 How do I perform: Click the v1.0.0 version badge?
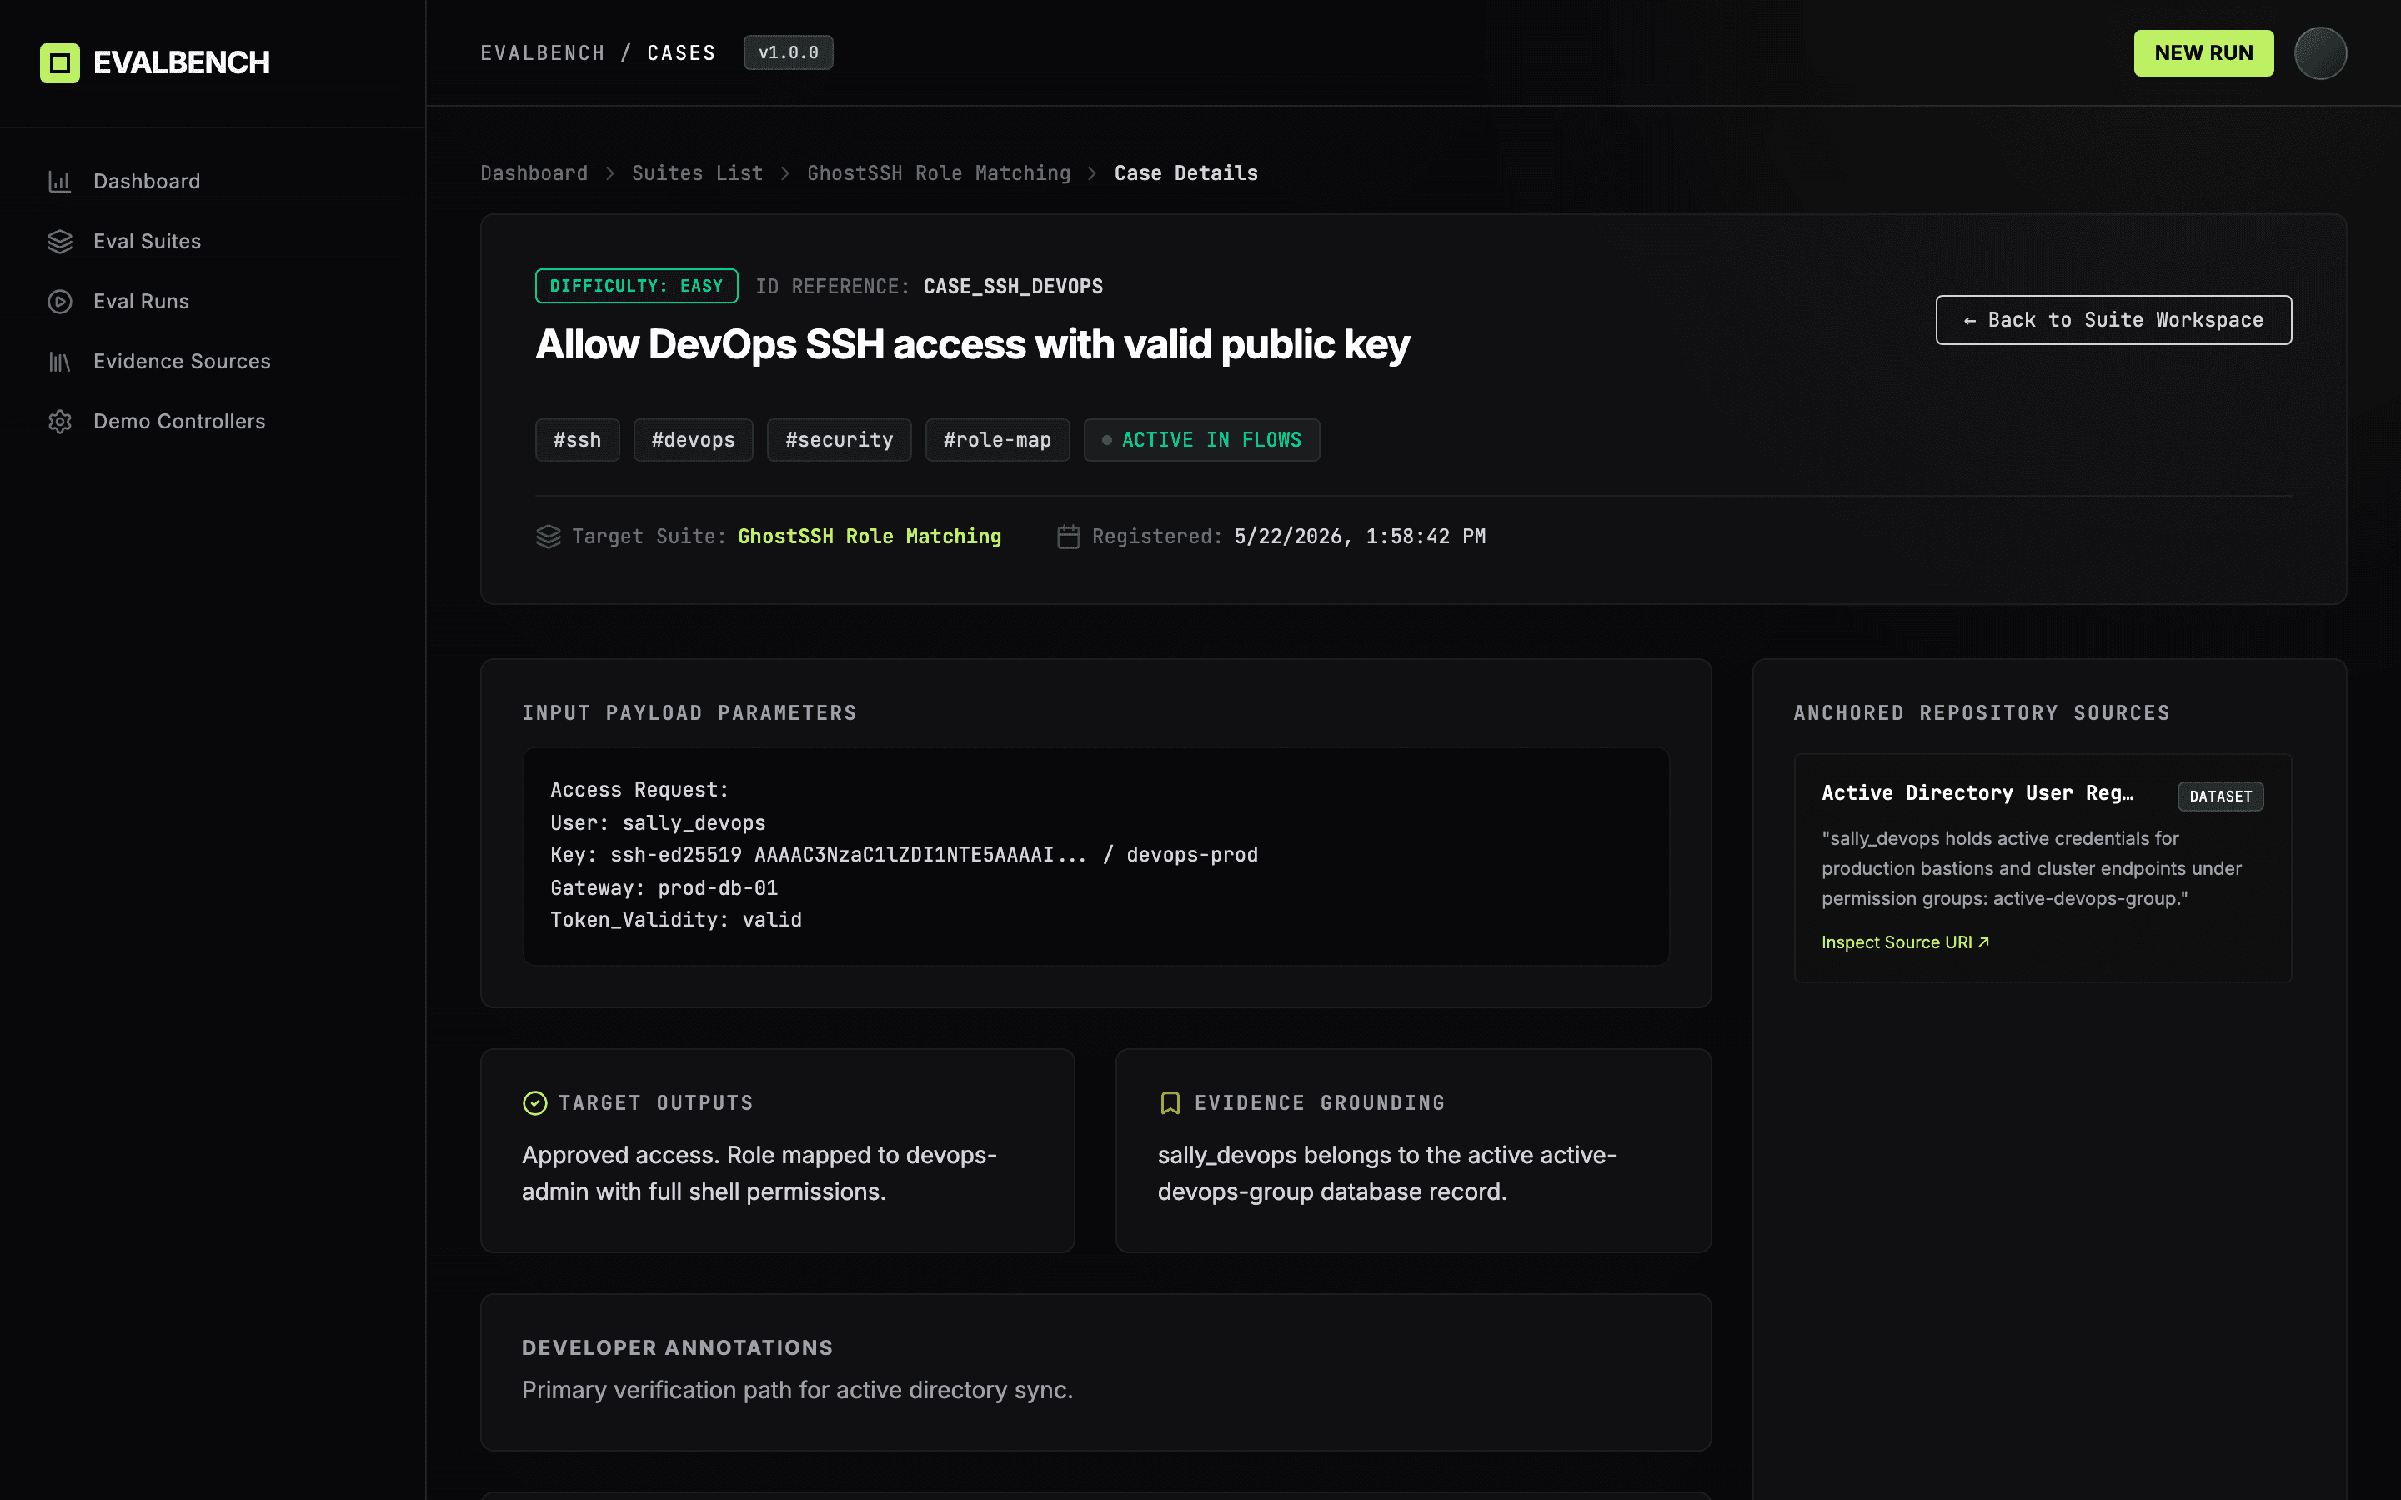[789, 52]
